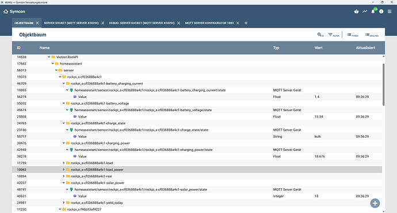Image resolution: width=397 pixels, height=213 pixels.
Task: Switch to Server Socket MQTT Server tab
Action: coord(71,23)
